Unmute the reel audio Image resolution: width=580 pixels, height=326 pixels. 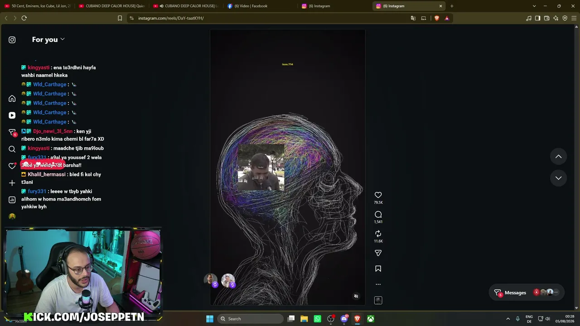pos(356,296)
